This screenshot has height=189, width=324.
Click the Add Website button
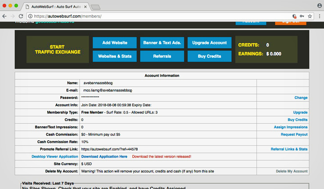point(115,43)
